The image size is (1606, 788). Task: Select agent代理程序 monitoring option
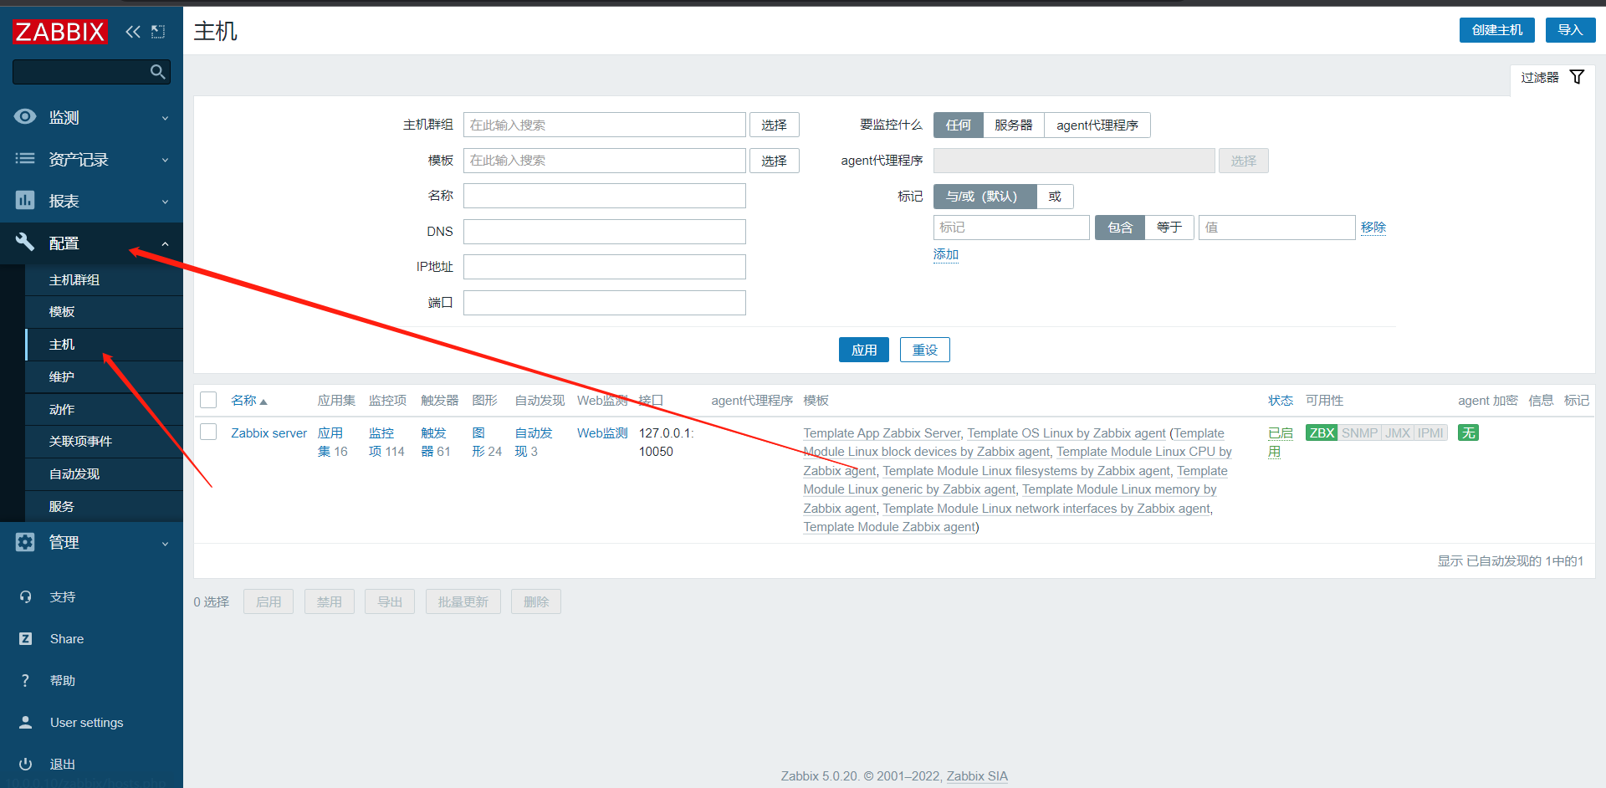(x=1097, y=125)
